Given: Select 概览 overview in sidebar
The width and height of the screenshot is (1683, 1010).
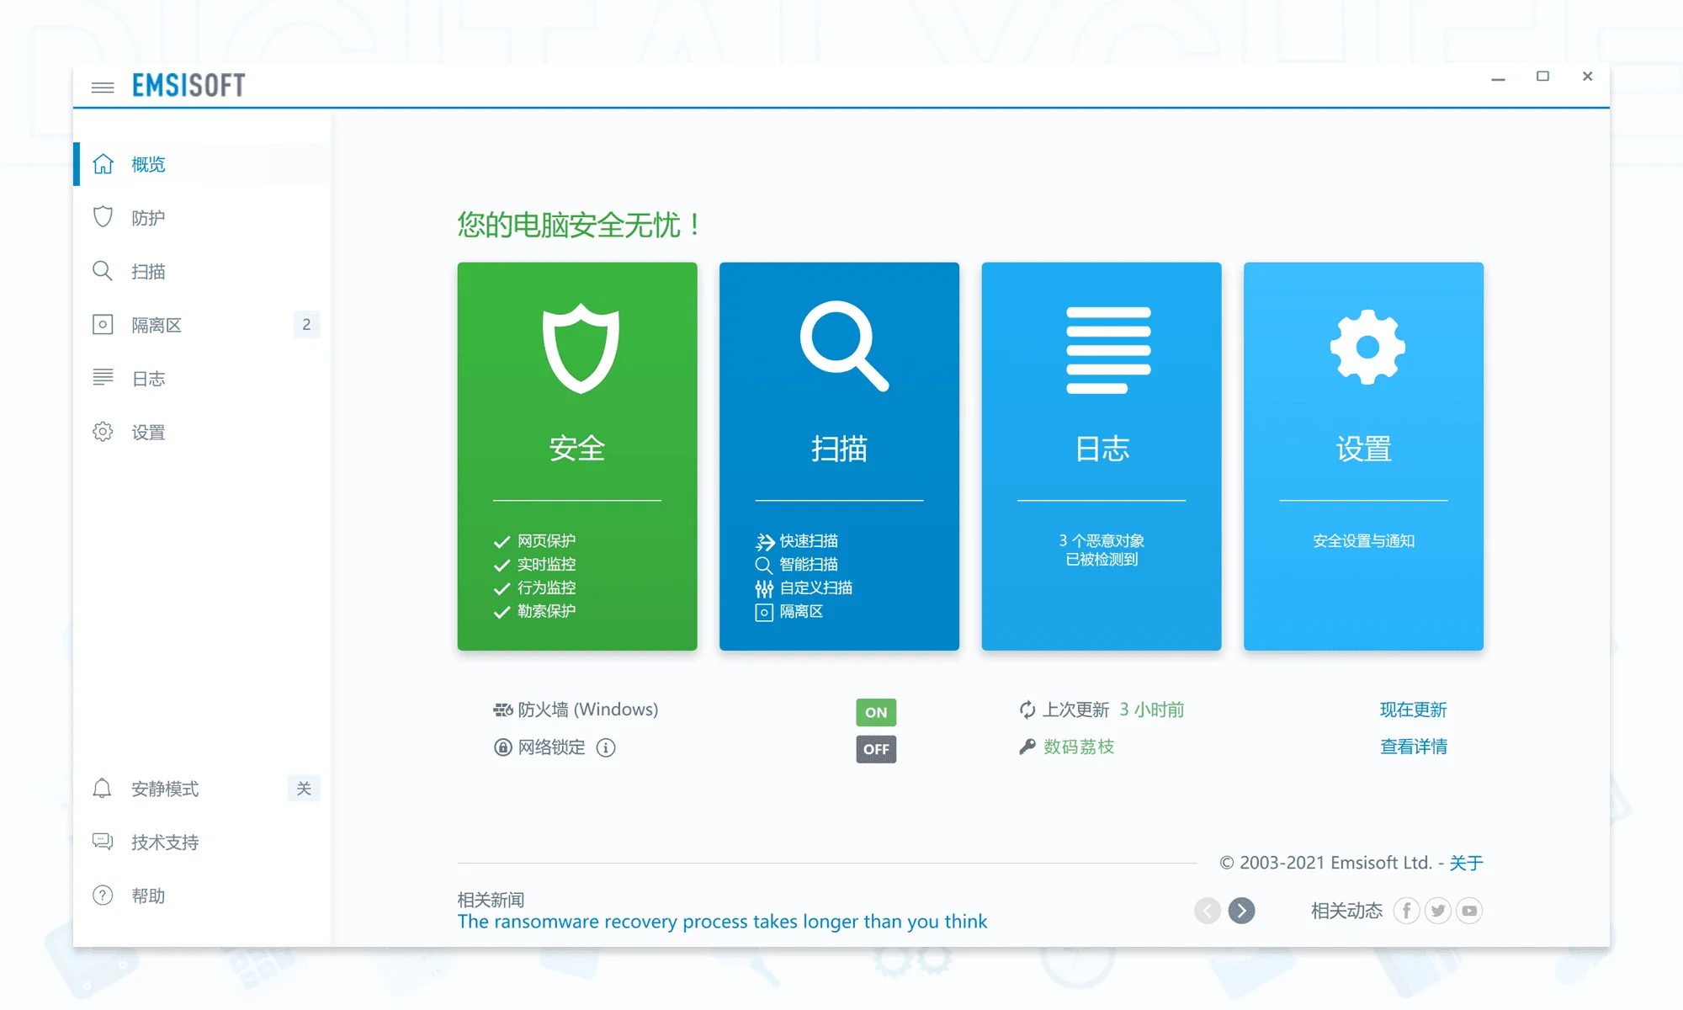Looking at the screenshot, I should pyautogui.click(x=202, y=164).
